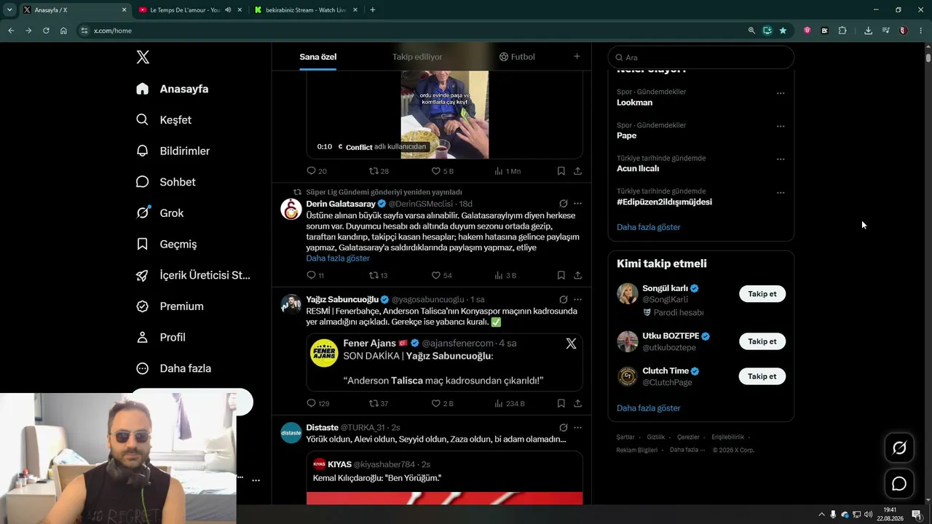Open view stats of Derin Galatasaray post
This screenshot has height=524, width=932.
click(x=505, y=275)
